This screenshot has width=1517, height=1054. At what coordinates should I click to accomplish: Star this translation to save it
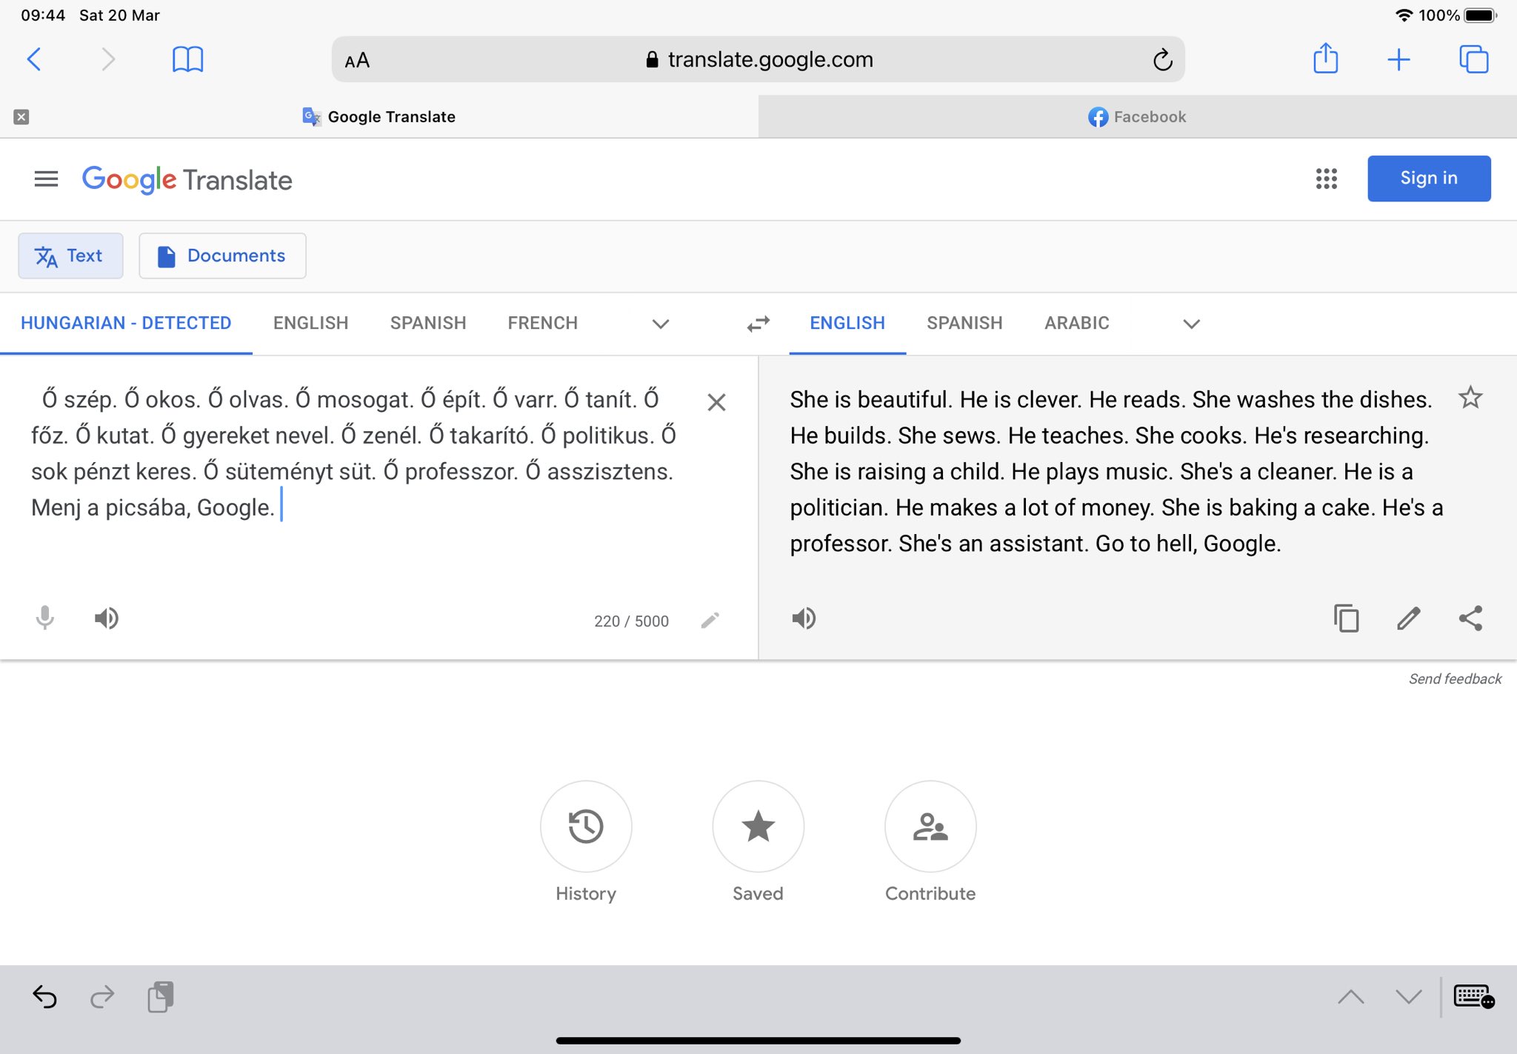(x=1470, y=398)
